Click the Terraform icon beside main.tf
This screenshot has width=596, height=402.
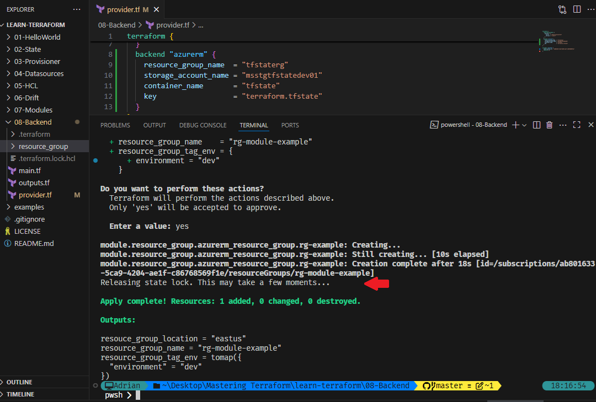12,171
